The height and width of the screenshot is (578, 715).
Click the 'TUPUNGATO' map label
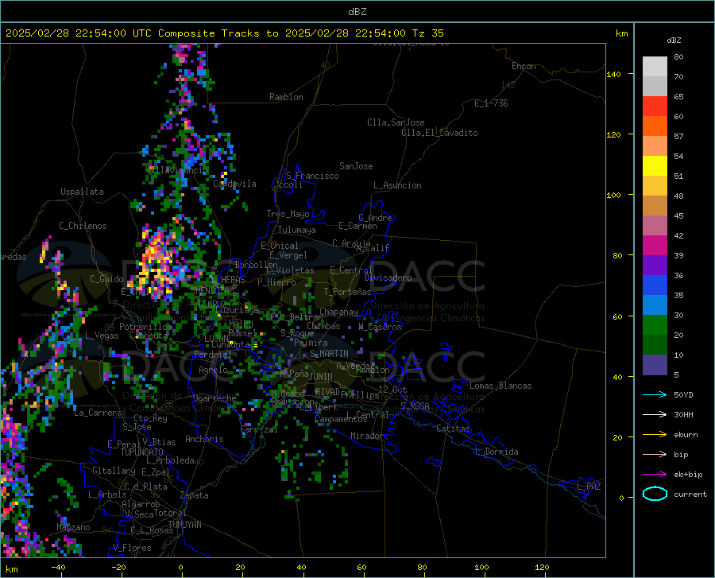142,452
